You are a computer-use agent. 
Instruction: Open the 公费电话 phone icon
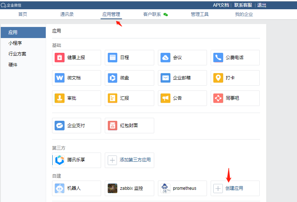[218, 58]
